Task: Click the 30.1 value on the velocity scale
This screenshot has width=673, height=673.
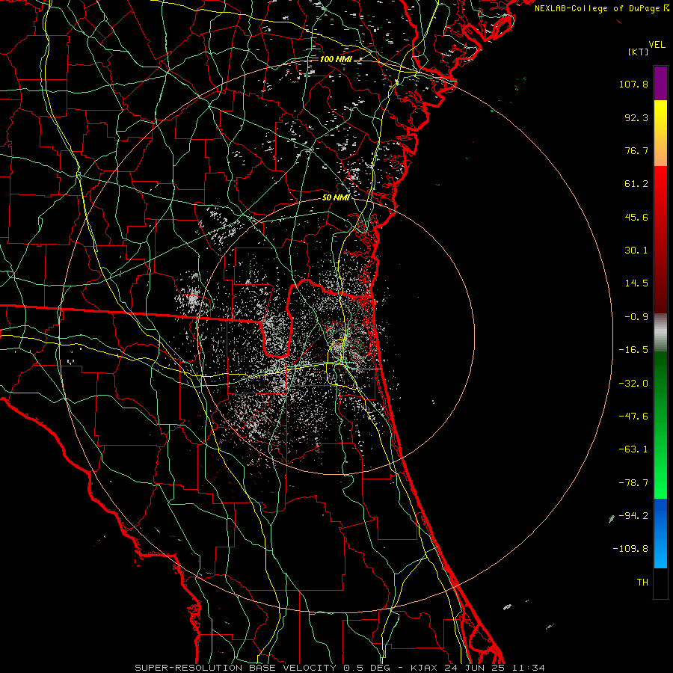Action: 636,251
